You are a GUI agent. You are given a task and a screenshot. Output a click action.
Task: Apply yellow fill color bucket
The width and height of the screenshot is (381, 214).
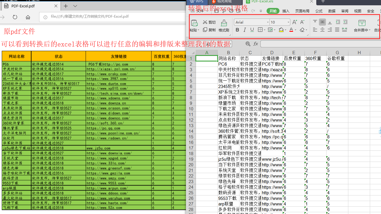tap(281, 30)
